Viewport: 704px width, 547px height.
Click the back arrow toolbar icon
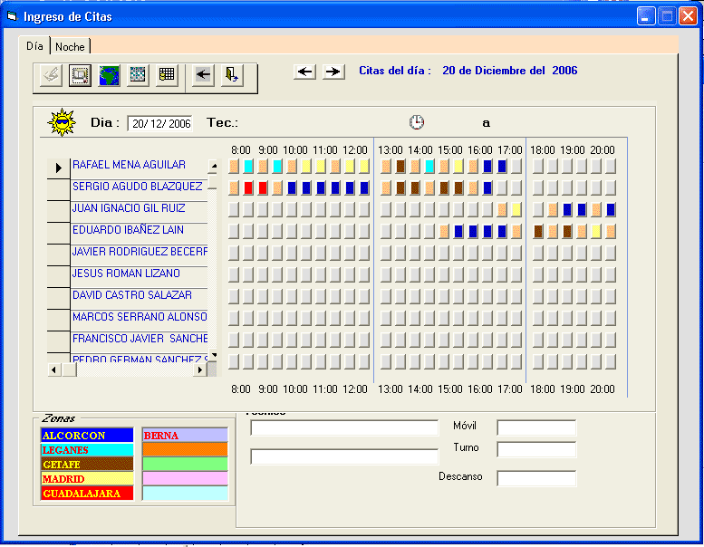(203, 75)
